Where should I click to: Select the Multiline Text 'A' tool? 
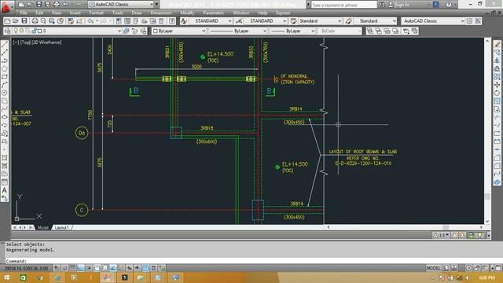(x=5, y=190)
